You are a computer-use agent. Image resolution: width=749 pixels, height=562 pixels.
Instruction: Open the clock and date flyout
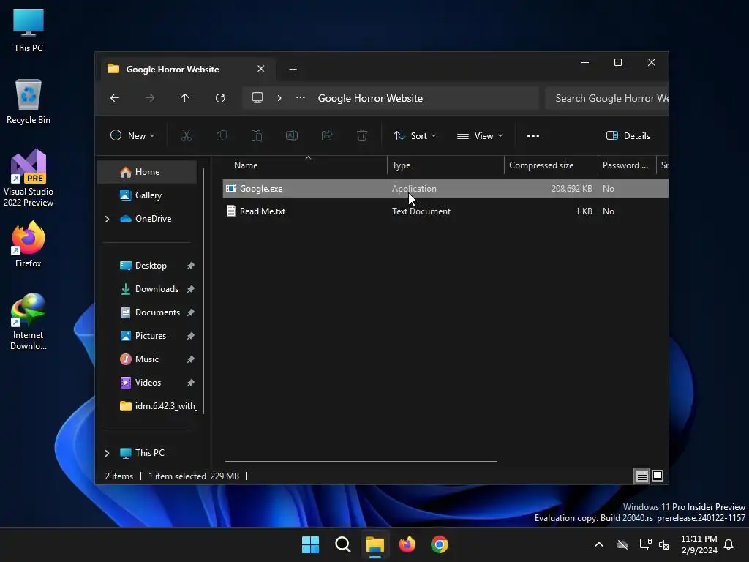[x=699, y=544]
